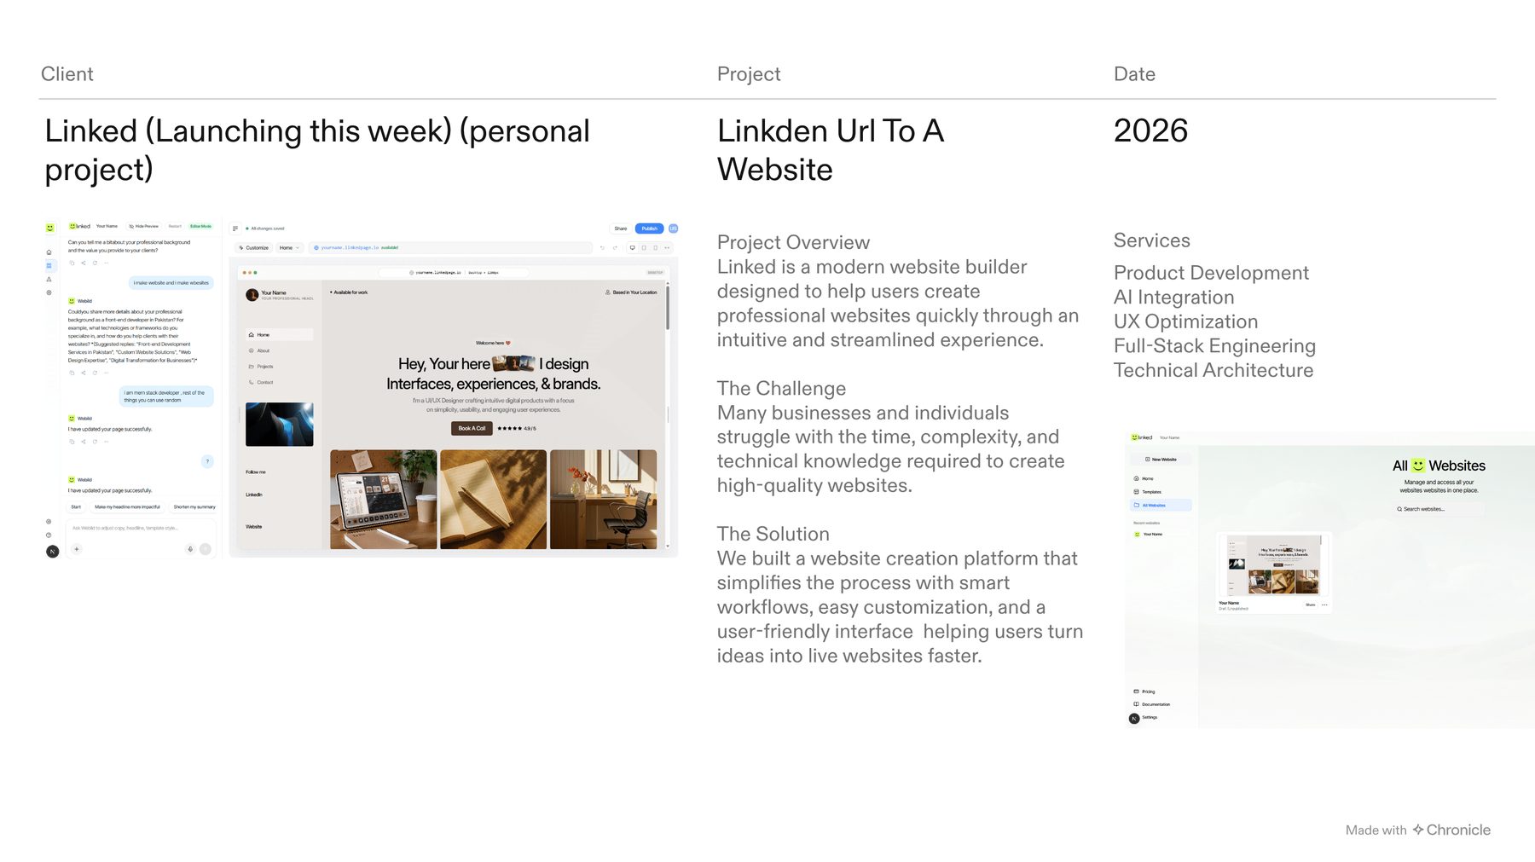
Task: Click the microphone icon in chat input
Action: [x=190, y=549]
